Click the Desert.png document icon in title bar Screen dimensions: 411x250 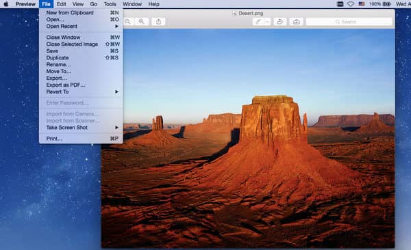(234, 14)
